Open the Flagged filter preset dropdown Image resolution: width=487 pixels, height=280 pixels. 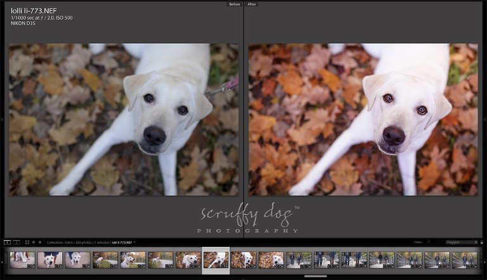click(462, 242)
